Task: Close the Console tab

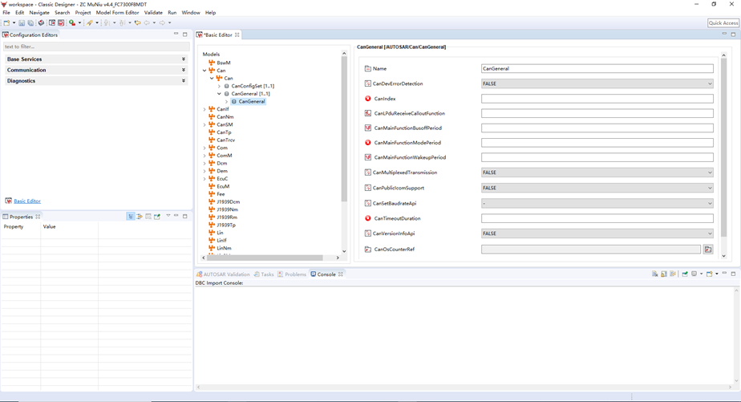Action: (x=340, y=274)
